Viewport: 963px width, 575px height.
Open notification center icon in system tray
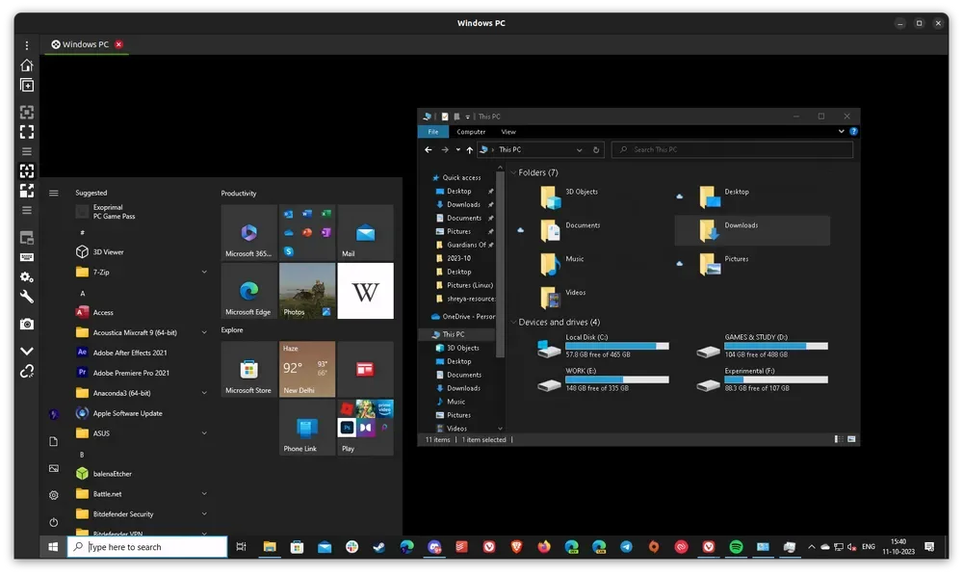929,547
